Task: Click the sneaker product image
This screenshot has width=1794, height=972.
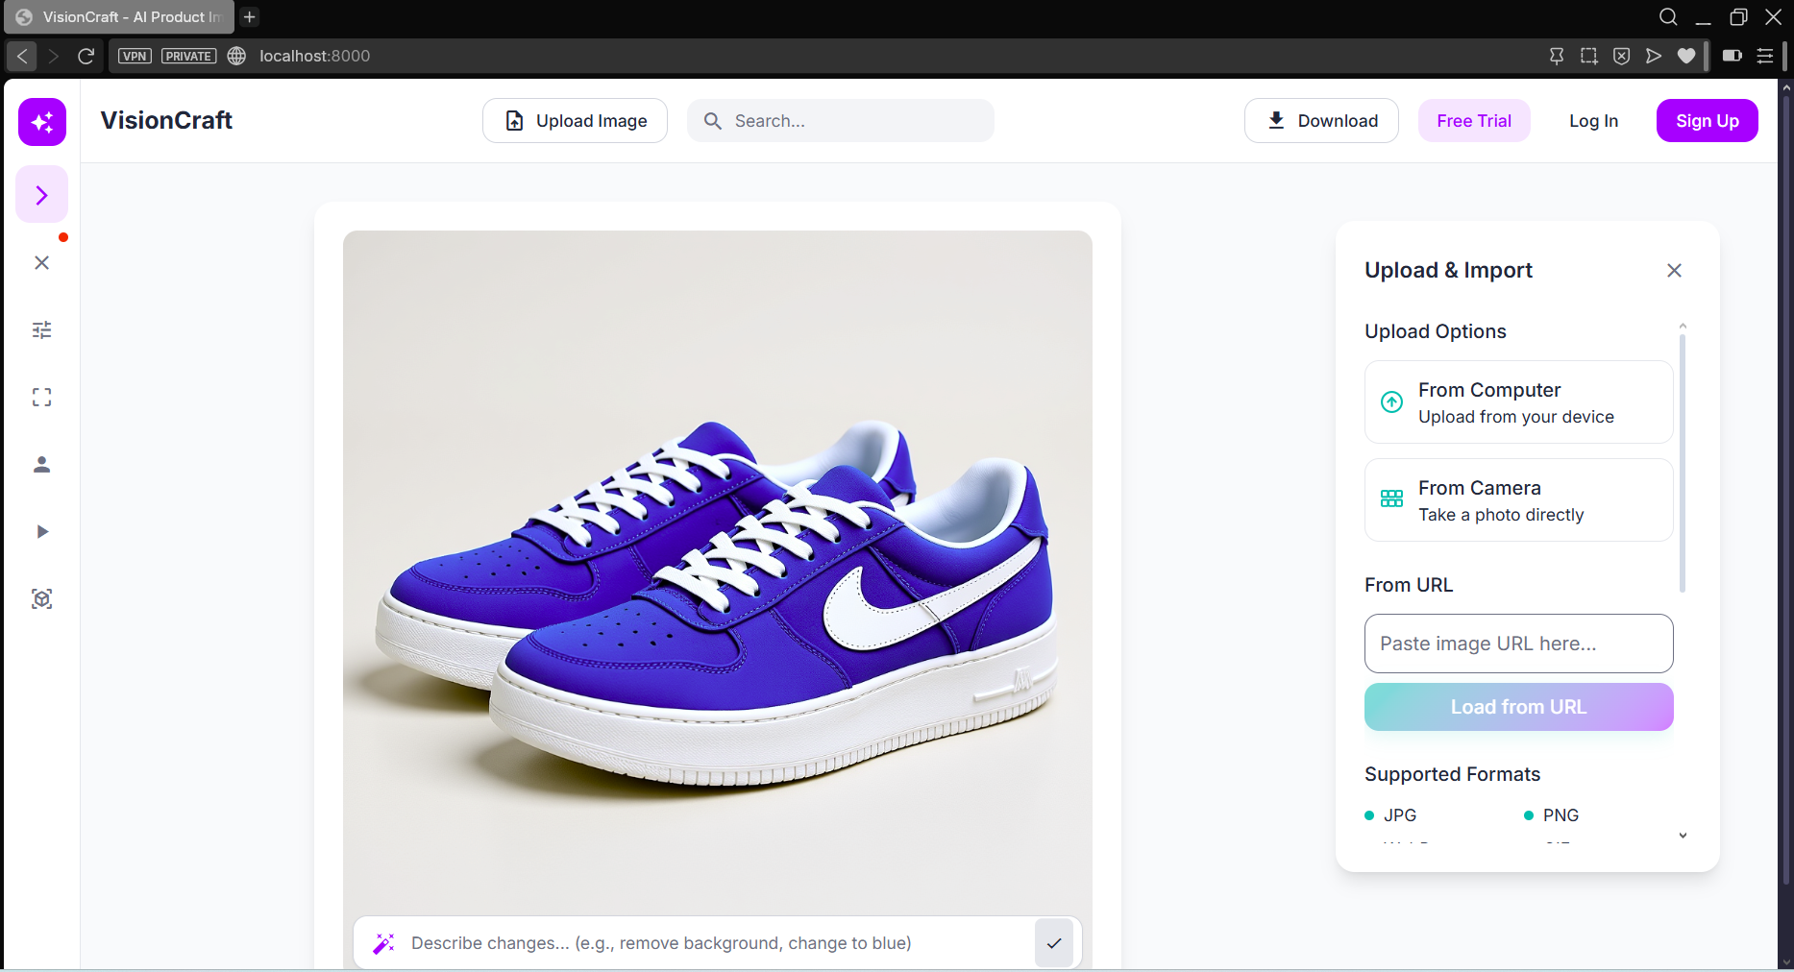Action: 718,599
